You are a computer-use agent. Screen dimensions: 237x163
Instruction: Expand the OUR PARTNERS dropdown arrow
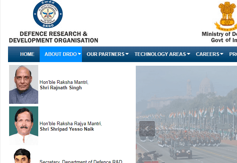[x=127, y=54]
